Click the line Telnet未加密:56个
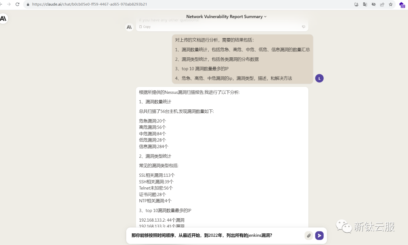 pos(156,188)
